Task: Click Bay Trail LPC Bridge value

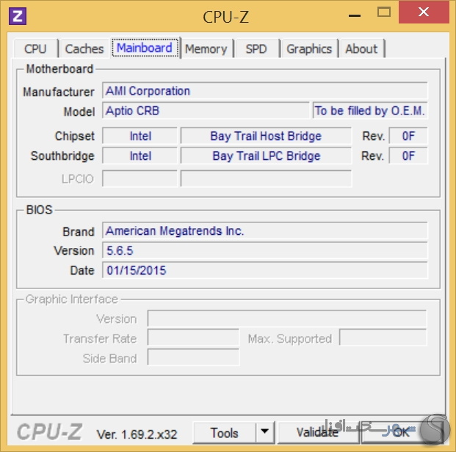Action: pos(266,156)
